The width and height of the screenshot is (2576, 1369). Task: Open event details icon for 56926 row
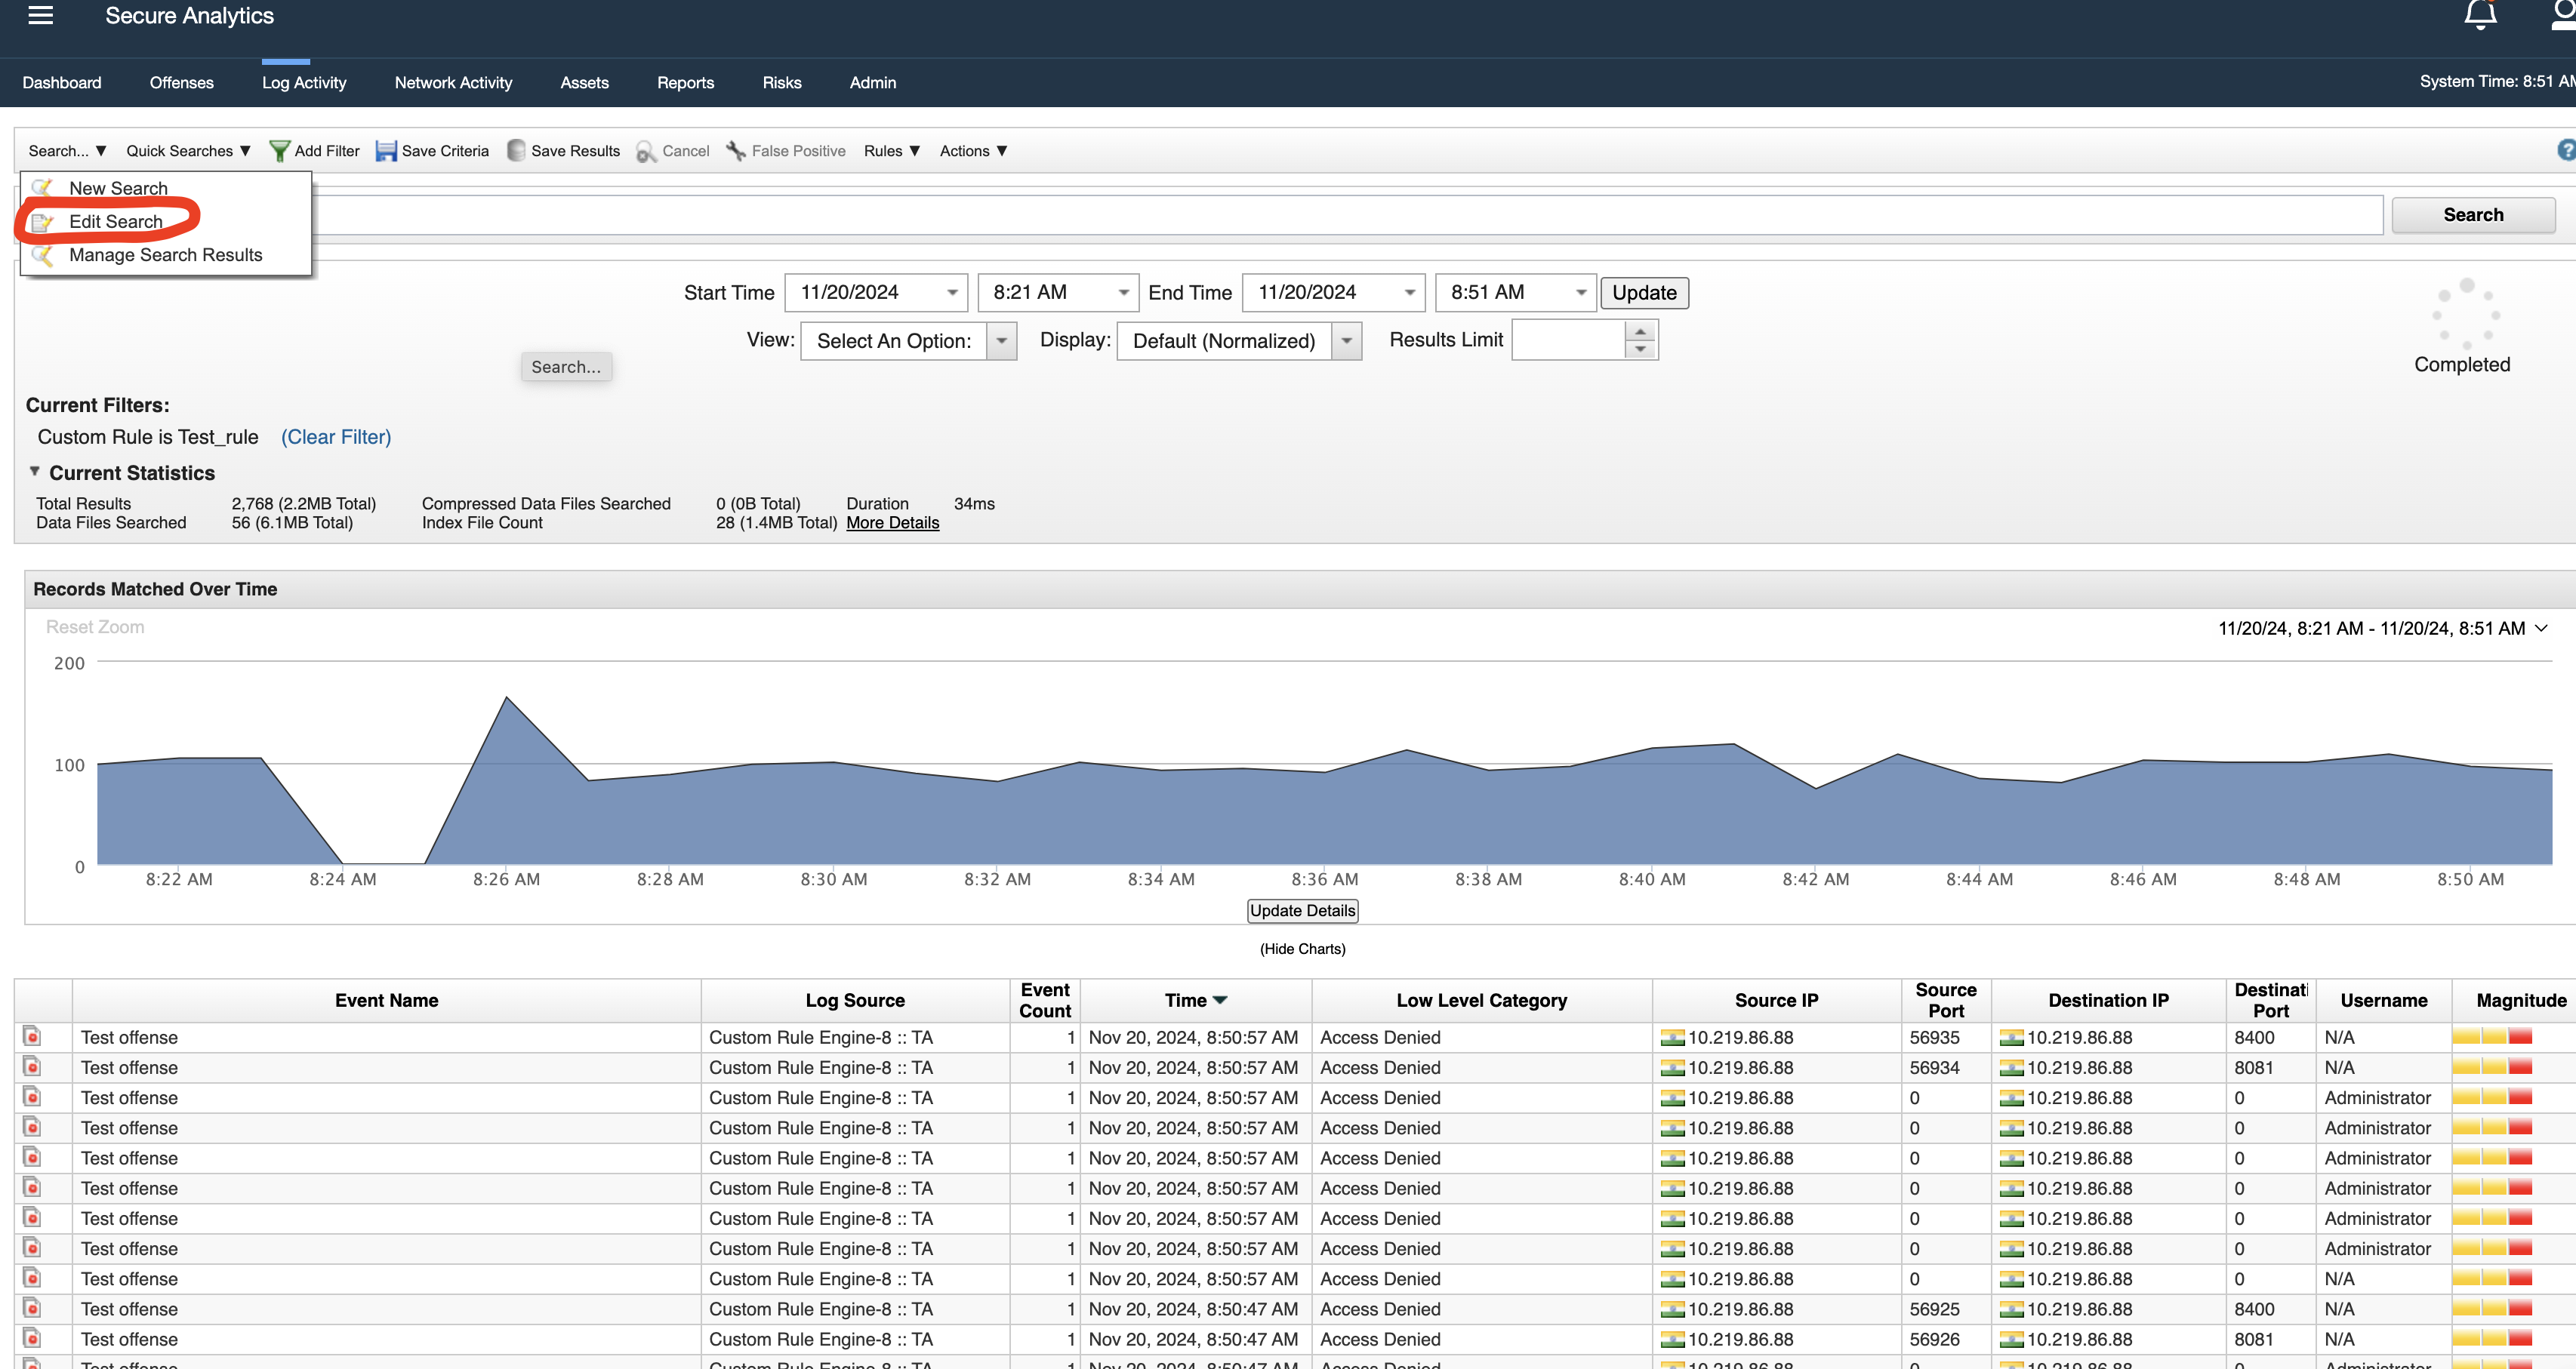32,1338
